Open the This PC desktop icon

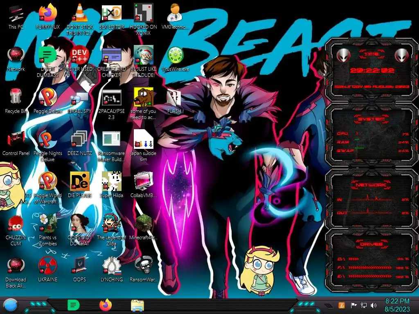[16, 17]
